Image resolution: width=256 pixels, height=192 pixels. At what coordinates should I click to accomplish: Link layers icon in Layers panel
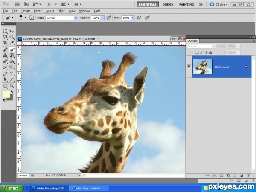point(207,175)
